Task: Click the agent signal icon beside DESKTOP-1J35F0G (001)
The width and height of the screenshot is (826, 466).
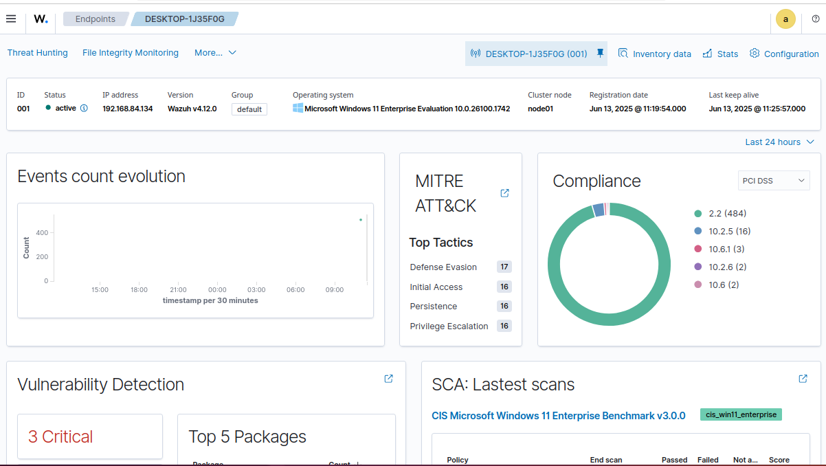Action: tap(476, 54)
